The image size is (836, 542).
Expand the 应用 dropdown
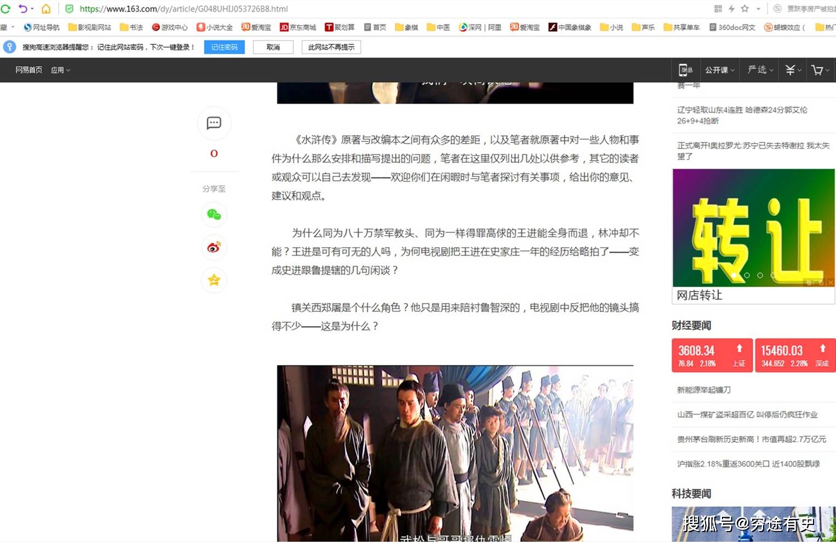pos(60,70)
